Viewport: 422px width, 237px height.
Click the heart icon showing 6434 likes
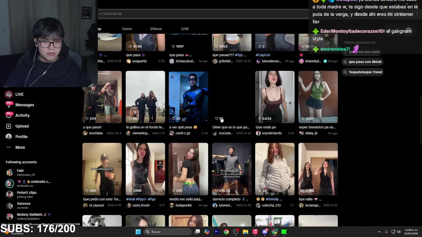click(x=260, y=118)
